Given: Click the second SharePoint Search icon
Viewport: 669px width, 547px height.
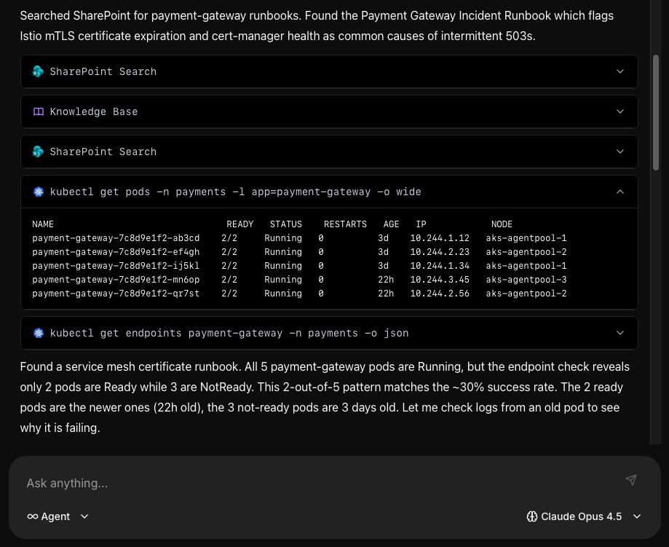Looking at the screenshot, I should click(39, 151).
